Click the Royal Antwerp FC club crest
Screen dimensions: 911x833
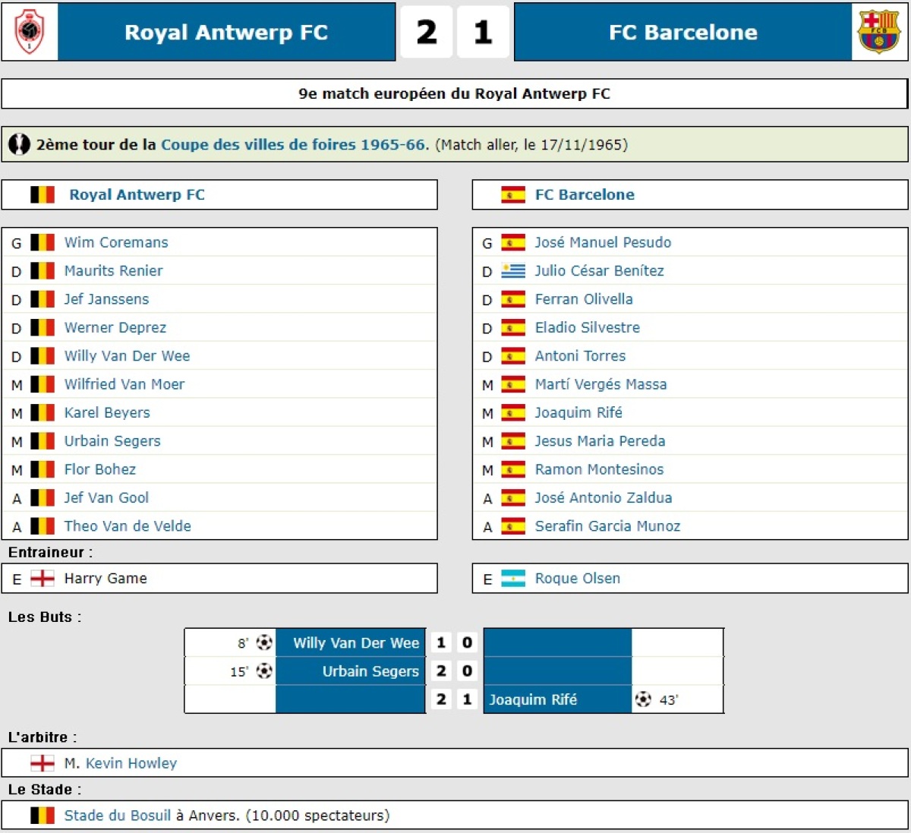[30, 32]
